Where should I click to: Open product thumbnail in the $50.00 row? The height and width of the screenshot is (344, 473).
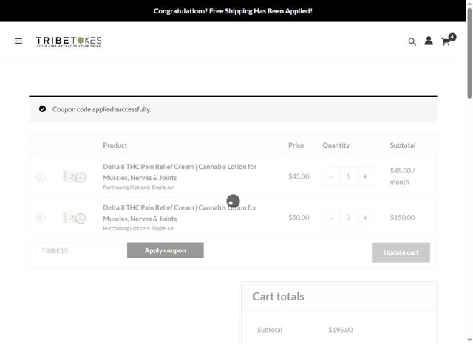coord(74,218)
